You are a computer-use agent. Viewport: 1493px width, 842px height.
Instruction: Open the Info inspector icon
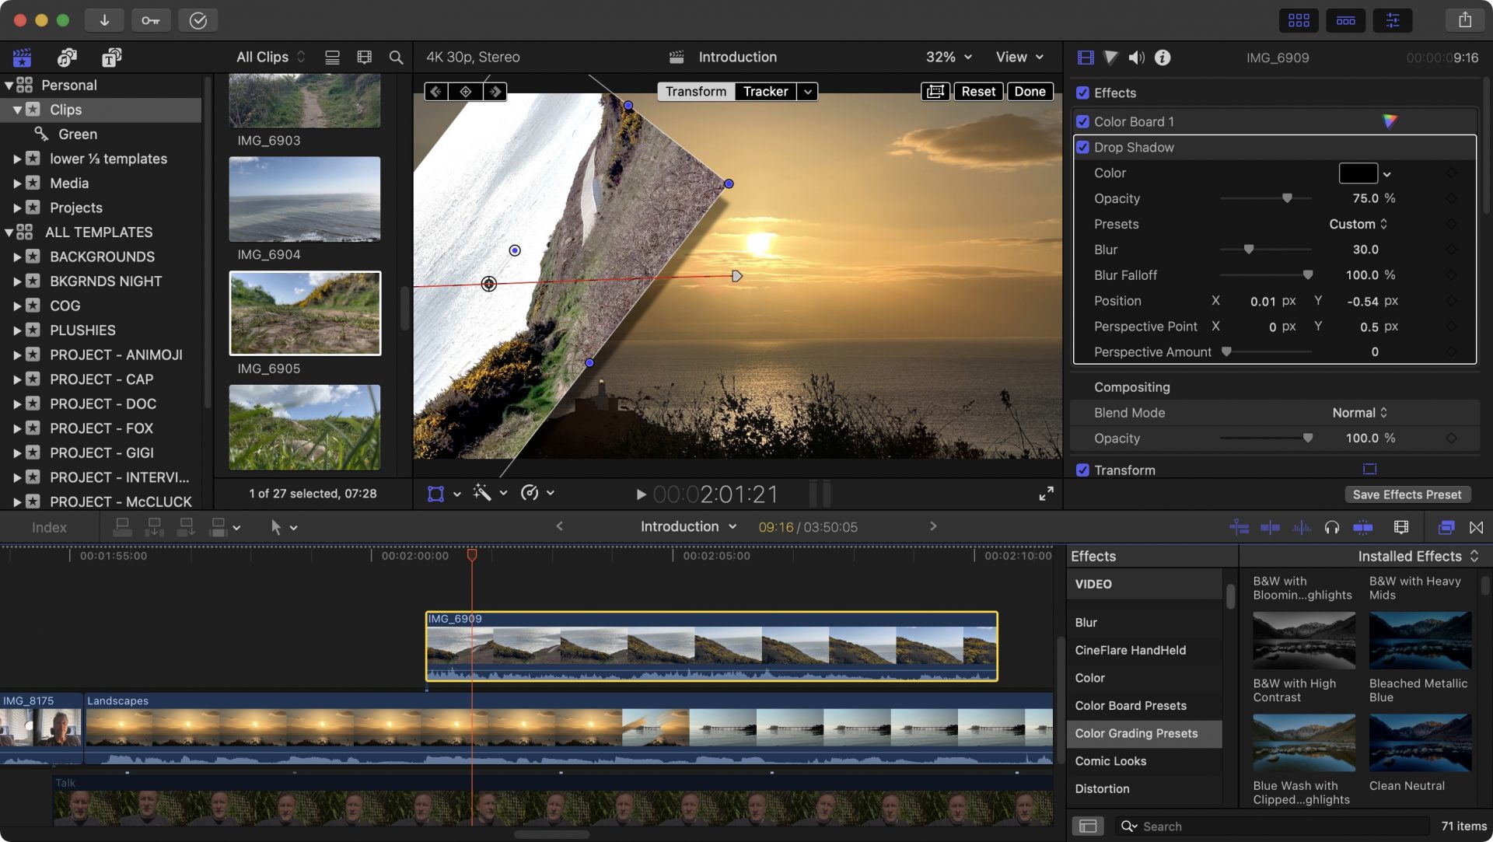[1162, 57]
